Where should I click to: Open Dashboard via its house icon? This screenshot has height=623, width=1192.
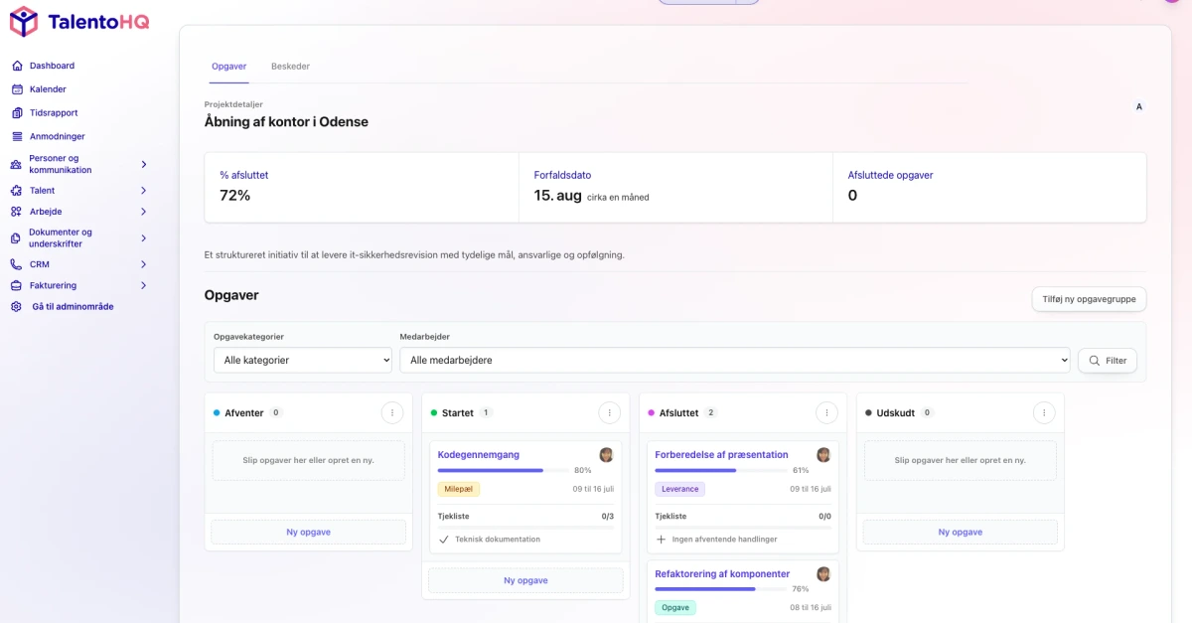pos(17,66)
